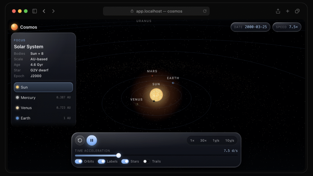Click the 7.5 d/s rate readout
The height and width of the screenshot is (176, 313).
pyautogui.click(x=230, y=151)
